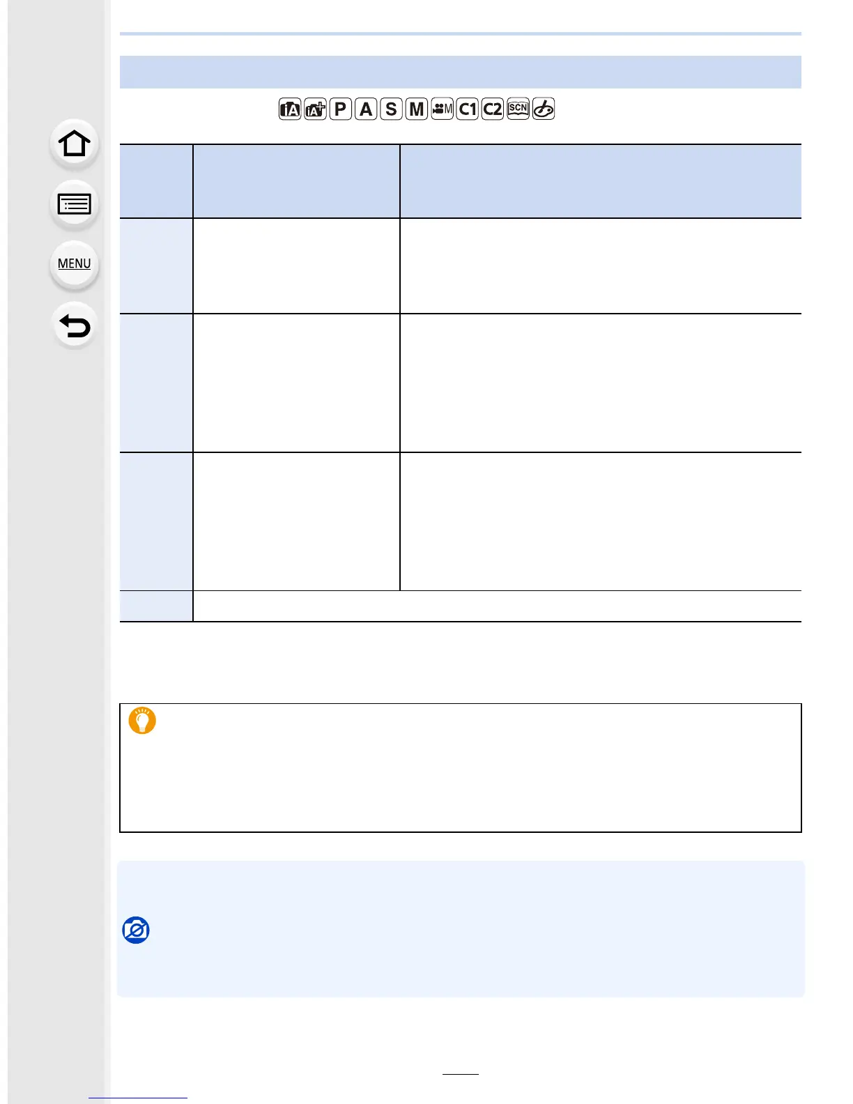Viewport: 853px width, 1104px height.
Task: Select the Manual Exposure (M) mode icon
Action: click(x=416, y=109)
